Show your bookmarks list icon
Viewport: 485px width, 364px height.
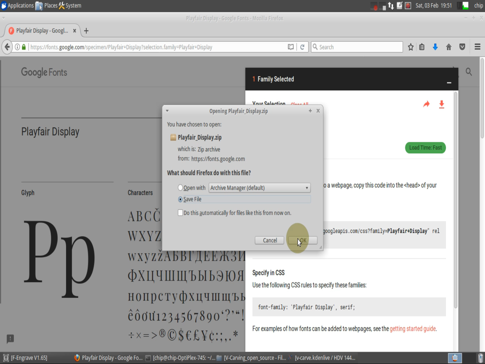coord(422,47)
